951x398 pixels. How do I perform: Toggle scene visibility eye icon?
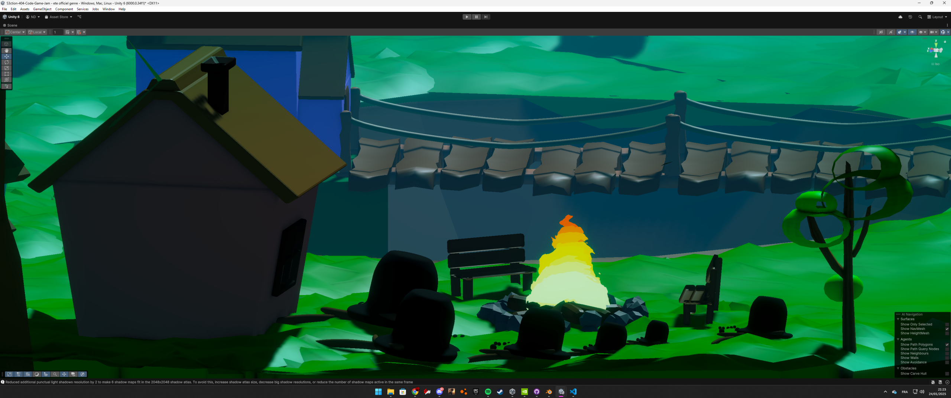912,32
